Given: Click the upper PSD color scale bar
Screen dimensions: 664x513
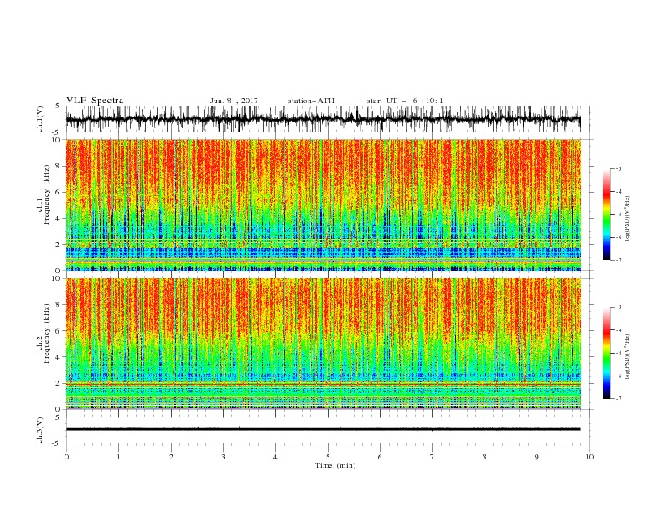Looking at the screenshot, I should coord(606,214).
